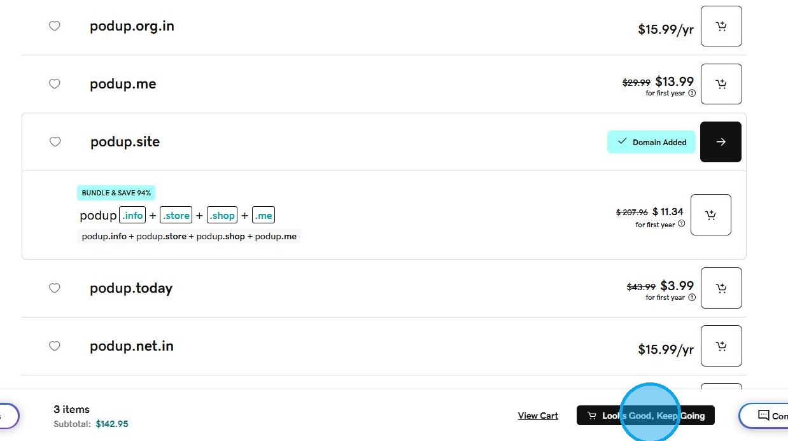Show podup.me first year price info

tap(692, 94)
